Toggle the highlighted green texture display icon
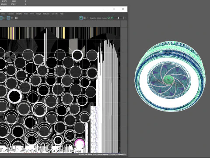210x158 pixels. [x=81, y=18]
